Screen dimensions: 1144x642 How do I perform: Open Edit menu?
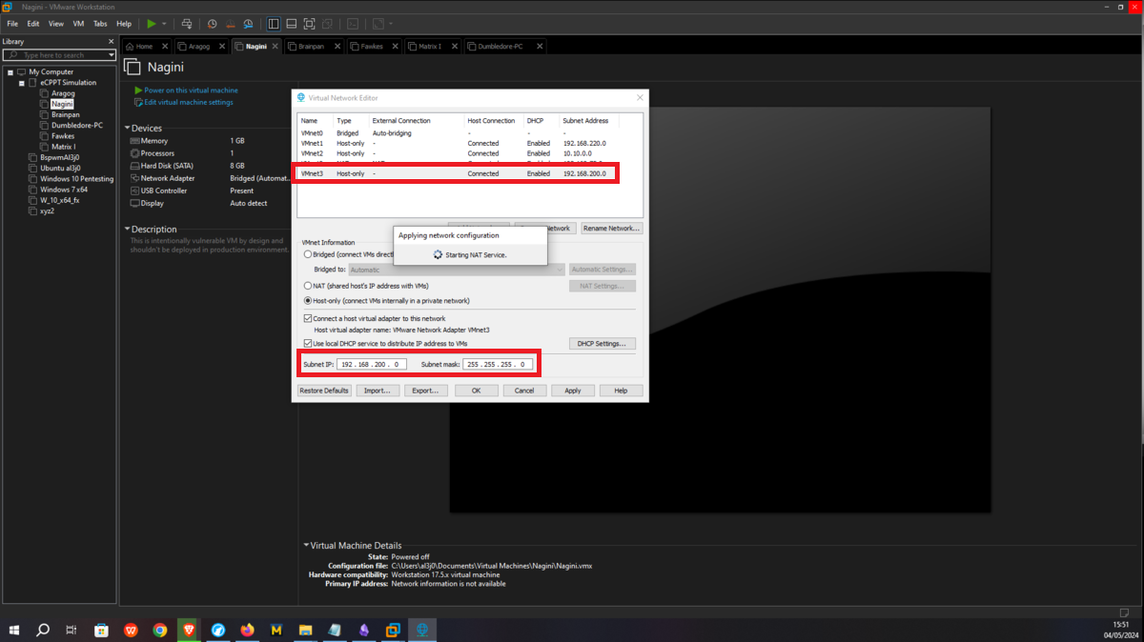[x=33, y=23]
